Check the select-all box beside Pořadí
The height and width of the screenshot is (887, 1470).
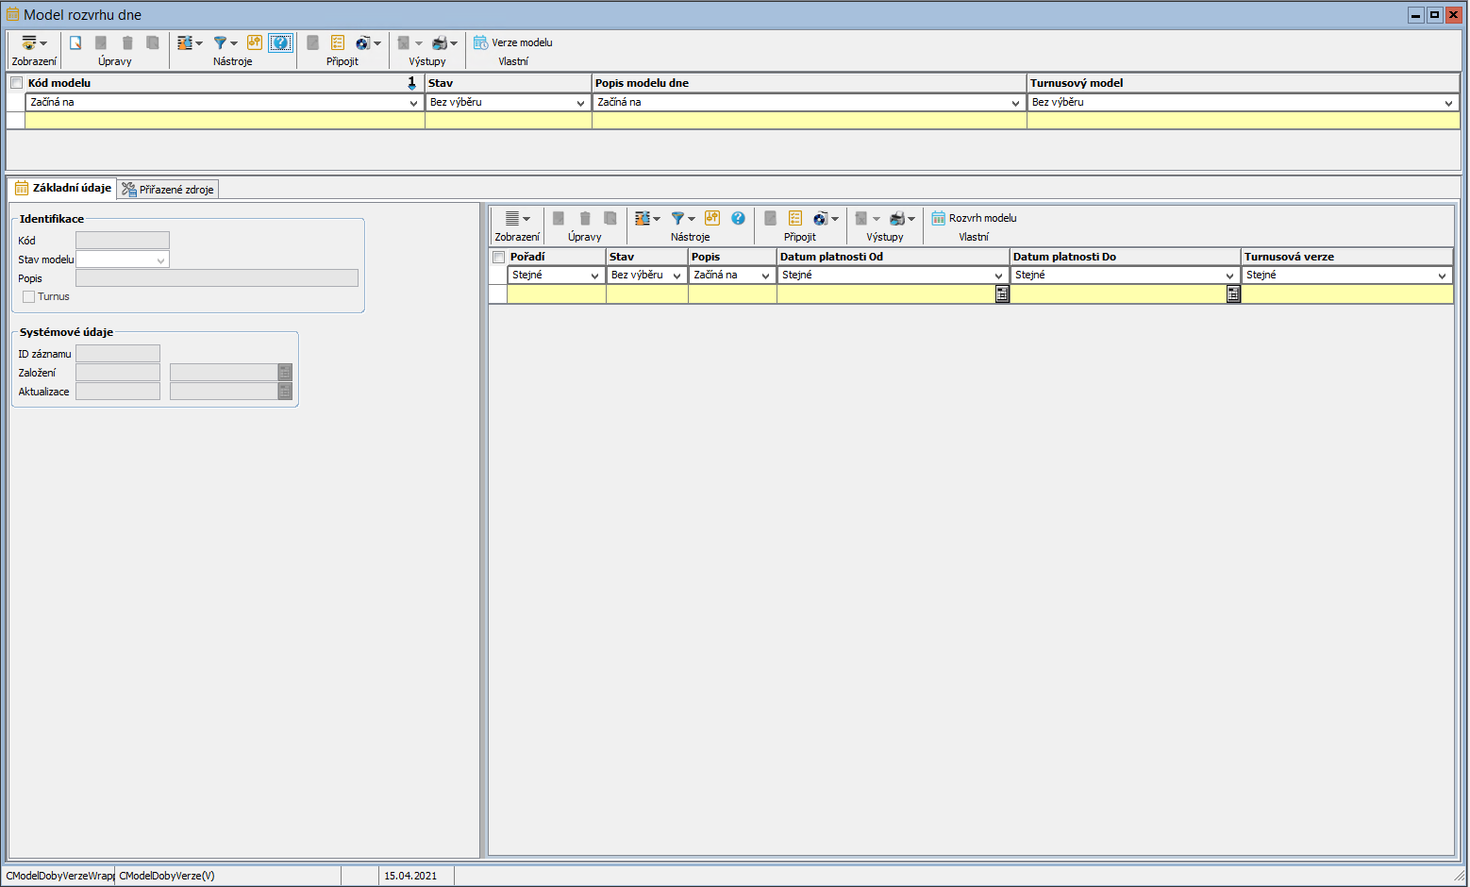tap(499, 257)
